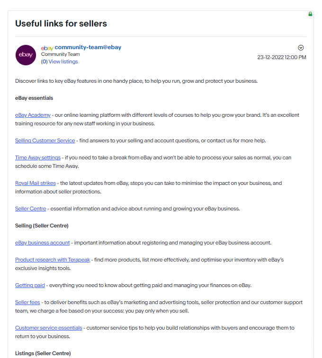Click the feedback count (0)

click(44, 61)
